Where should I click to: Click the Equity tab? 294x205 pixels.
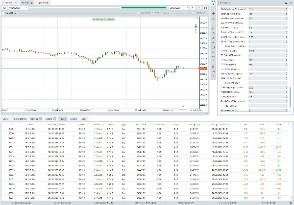(x=5, y=118)
